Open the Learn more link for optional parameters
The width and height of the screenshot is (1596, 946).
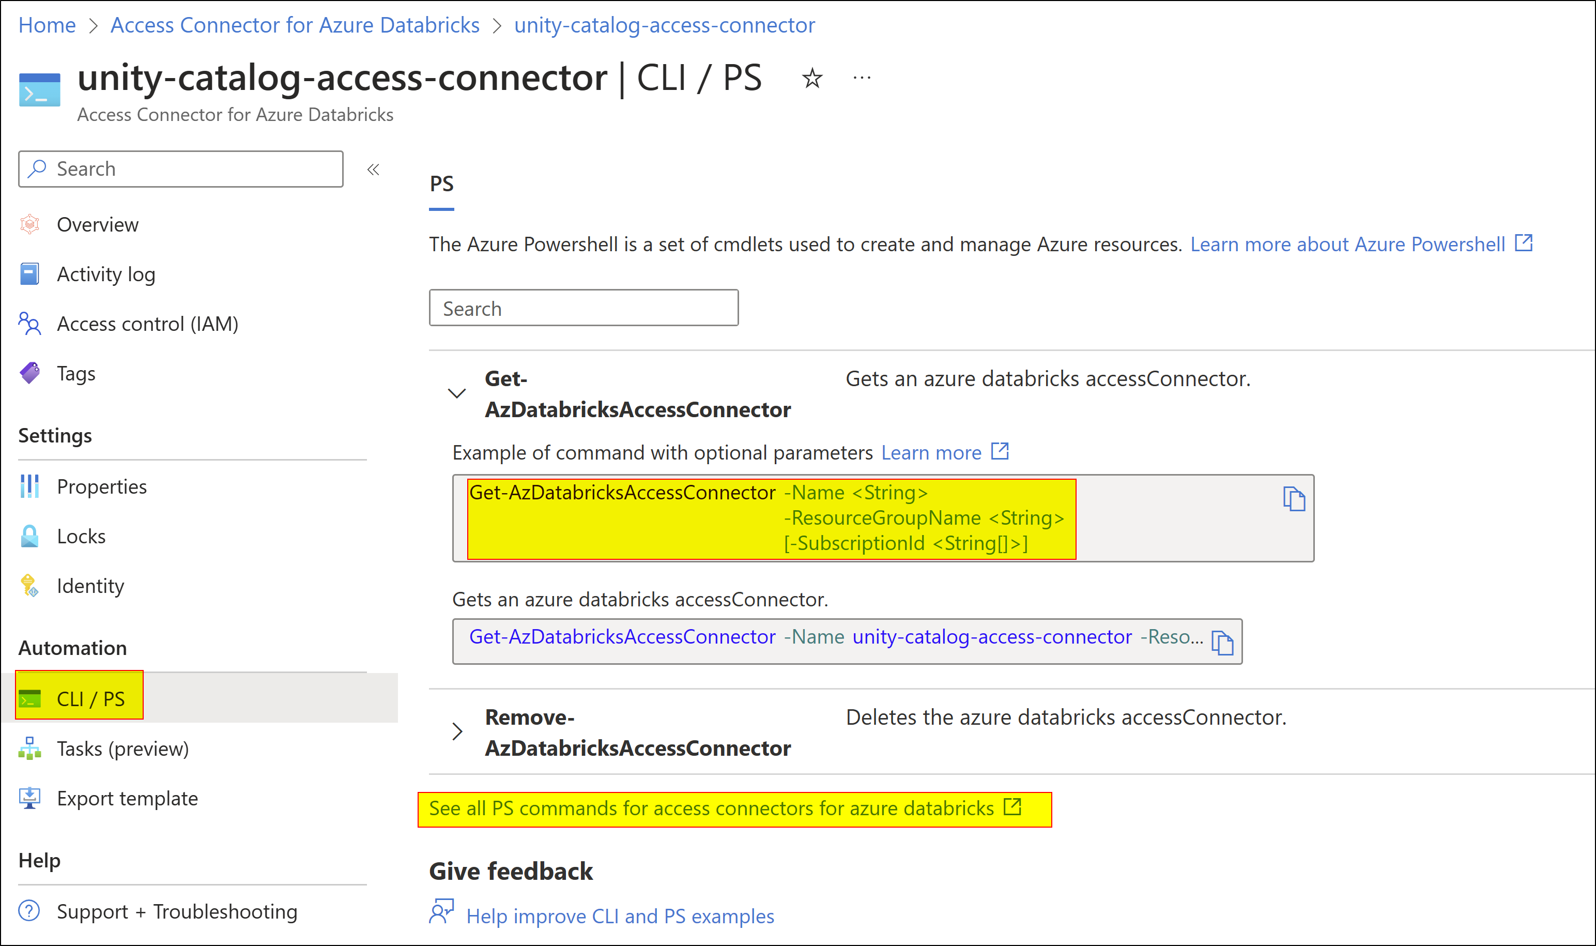pyautogui.click(x=931, y=453)
